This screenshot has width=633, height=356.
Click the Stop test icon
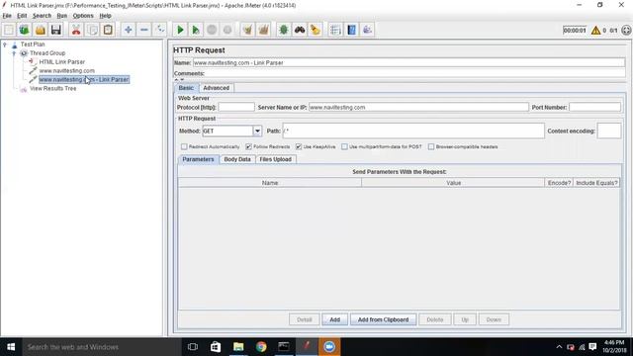pyautogui.click(x=212, y=30)
